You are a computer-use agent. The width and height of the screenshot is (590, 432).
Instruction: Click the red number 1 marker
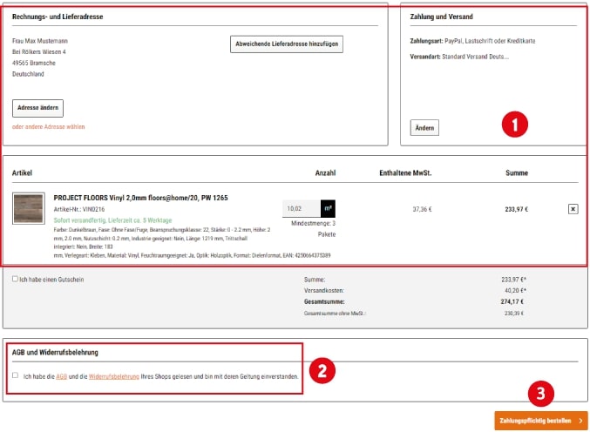click(x=515, y=125)
